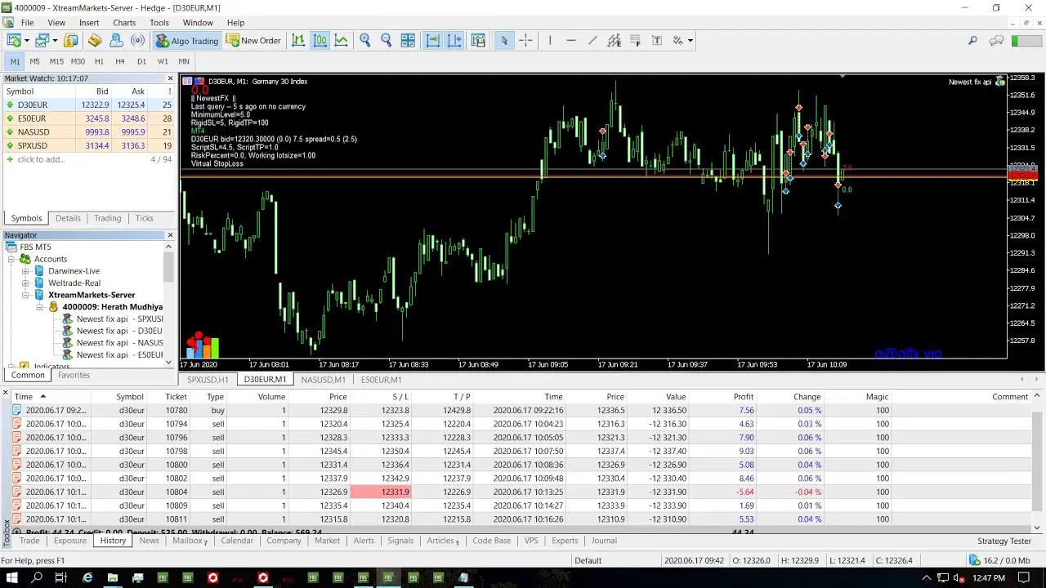Viewport: 1046px width, 588px height.
Task: Open the search magnifier in toolbar
Action: click(972, 40)
